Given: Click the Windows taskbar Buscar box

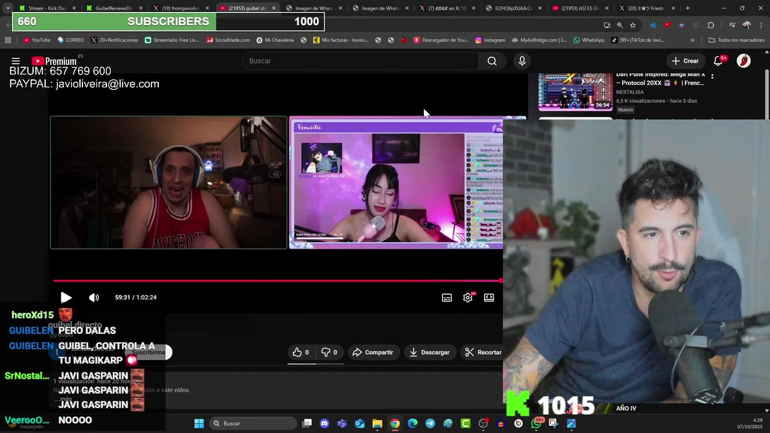Looking at the screenshot, I should click(253, 423).
